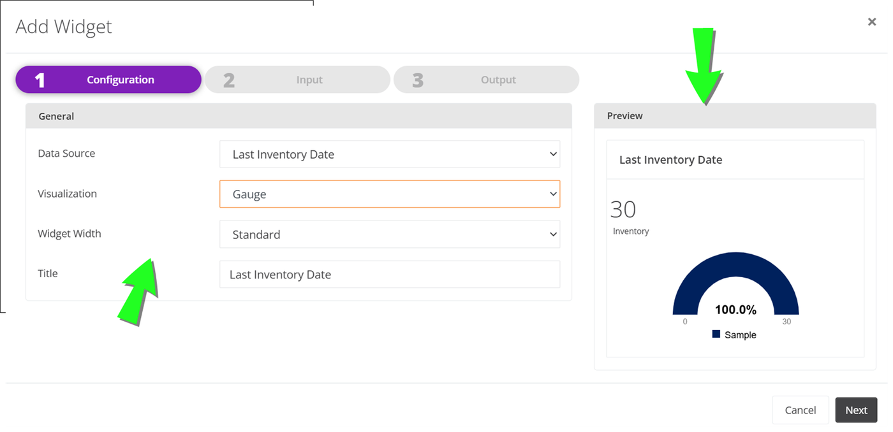893x432 pixels.
Task: Click the Title field label
Action: (x=48, y=273)
